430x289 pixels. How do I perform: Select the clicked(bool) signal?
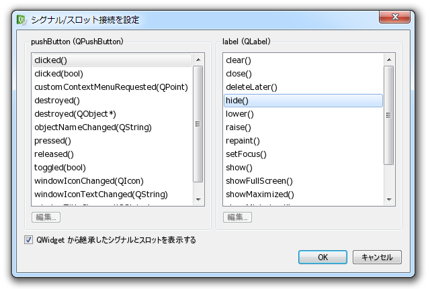tap(112, 74)
